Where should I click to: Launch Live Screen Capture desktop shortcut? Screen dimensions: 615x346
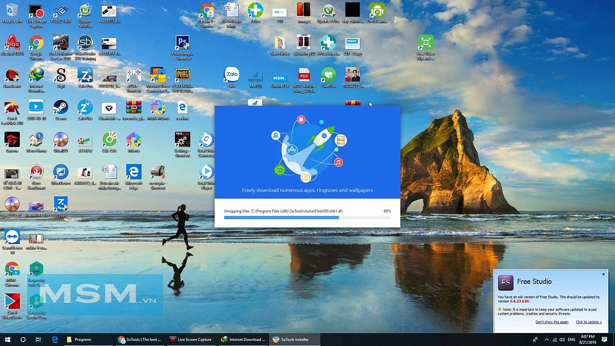pyautogui.click(x=36, y=16)
